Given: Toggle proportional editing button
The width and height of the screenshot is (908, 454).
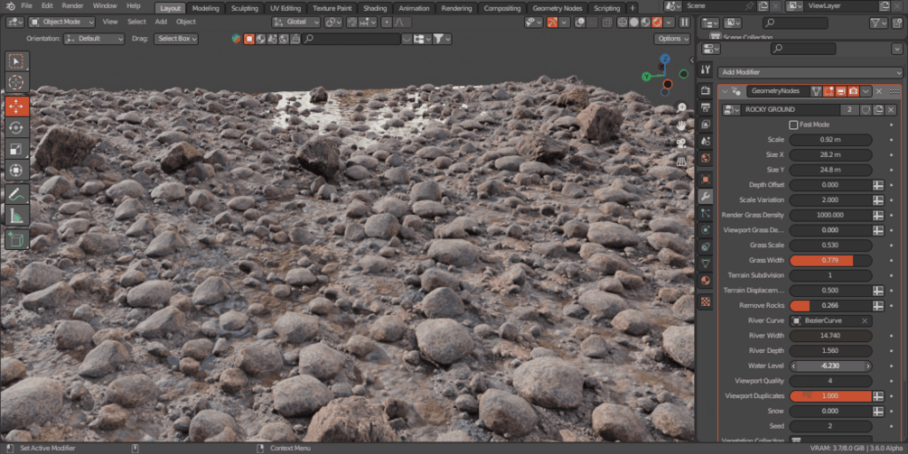Looking at the screenshot, I should pyautogui.click(x=387, y=23).
